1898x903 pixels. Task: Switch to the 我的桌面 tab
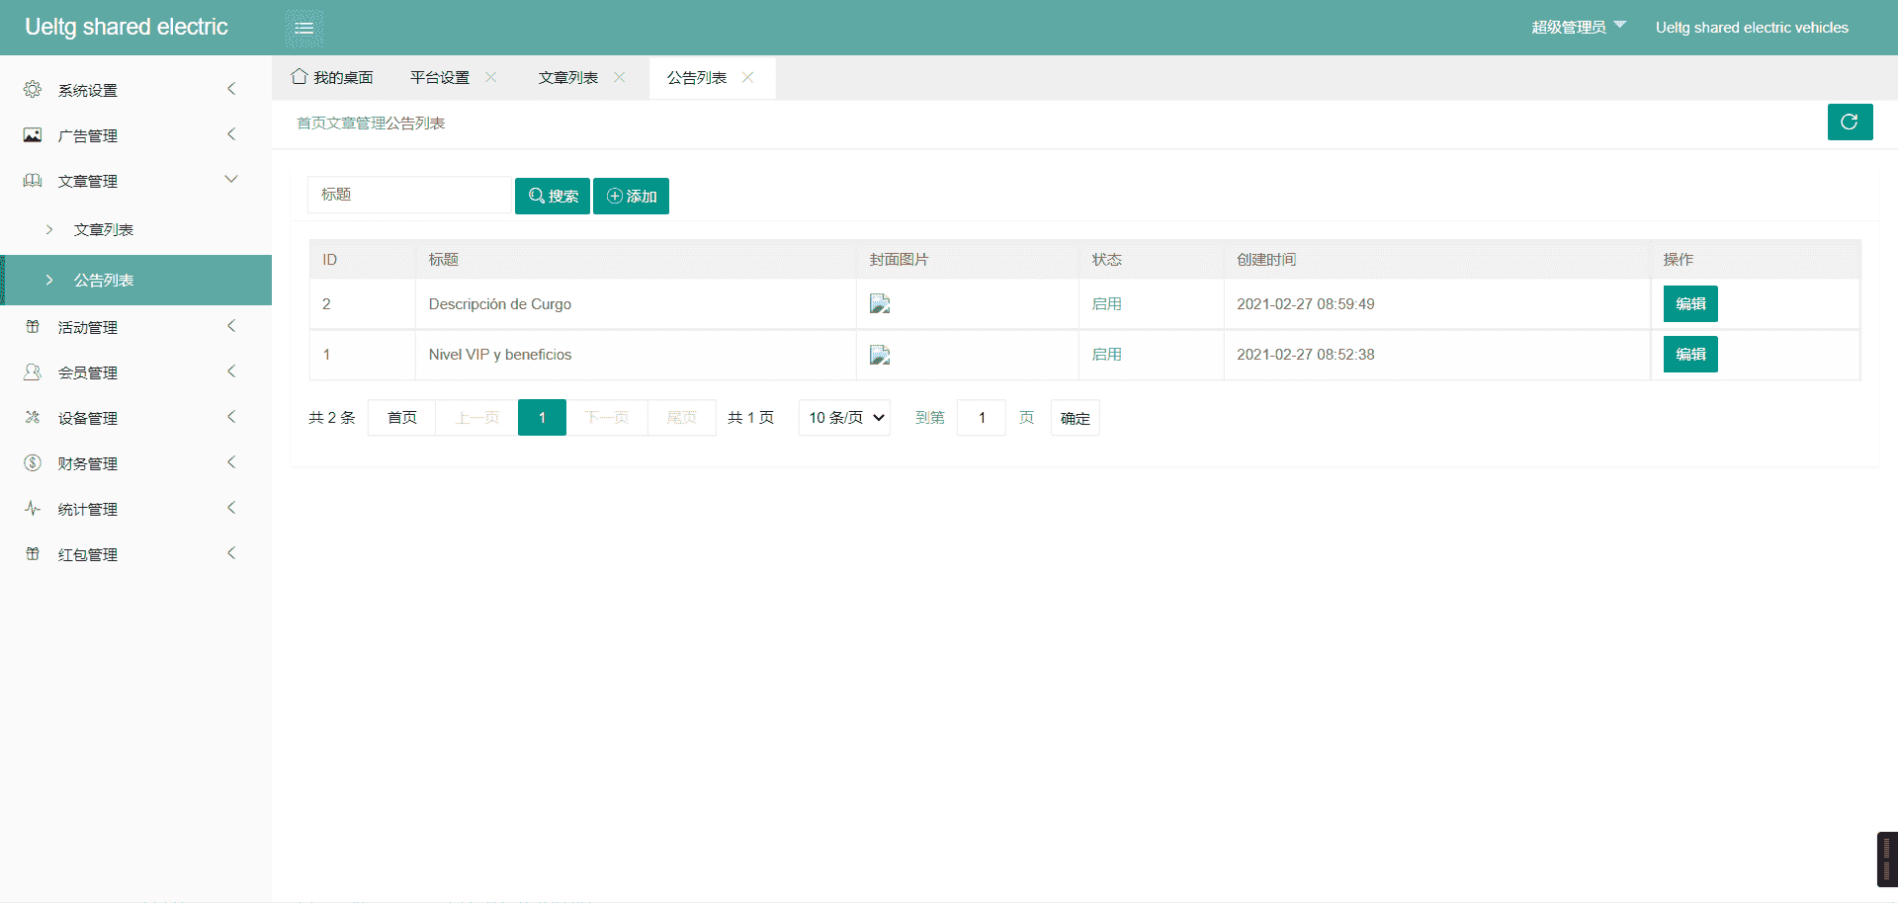pyautogui.click(x=333, y=77)
